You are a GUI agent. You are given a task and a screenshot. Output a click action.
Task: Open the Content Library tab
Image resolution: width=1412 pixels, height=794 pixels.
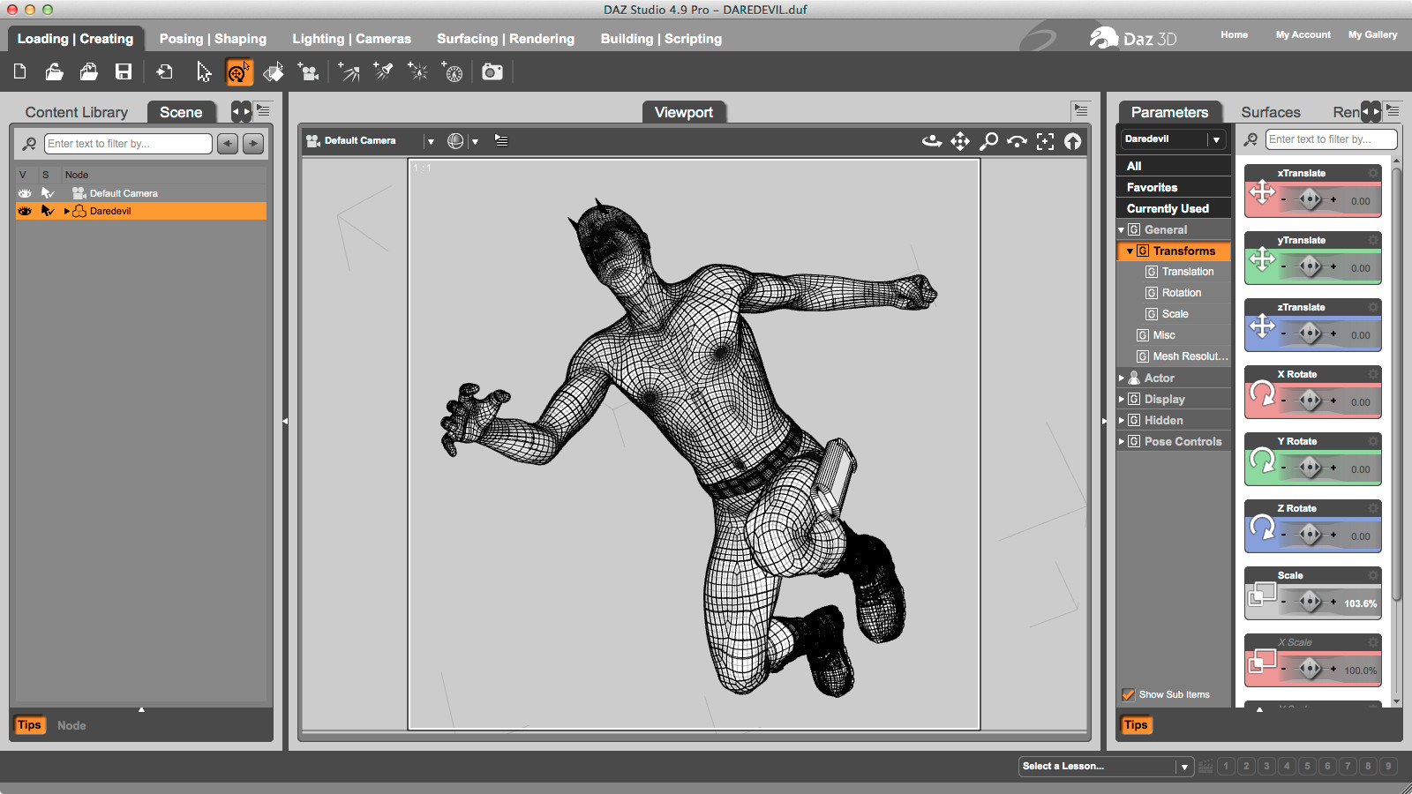[x=77, y=112]
